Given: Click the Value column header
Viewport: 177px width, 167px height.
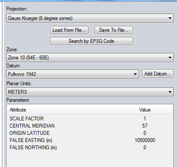Looking at the screenshot, I should 145,110.
